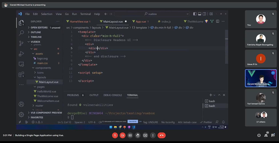Screen dimensions: 279x143
Task: Open the Manage gear in activity bar
Action: (x=21, y=114)
